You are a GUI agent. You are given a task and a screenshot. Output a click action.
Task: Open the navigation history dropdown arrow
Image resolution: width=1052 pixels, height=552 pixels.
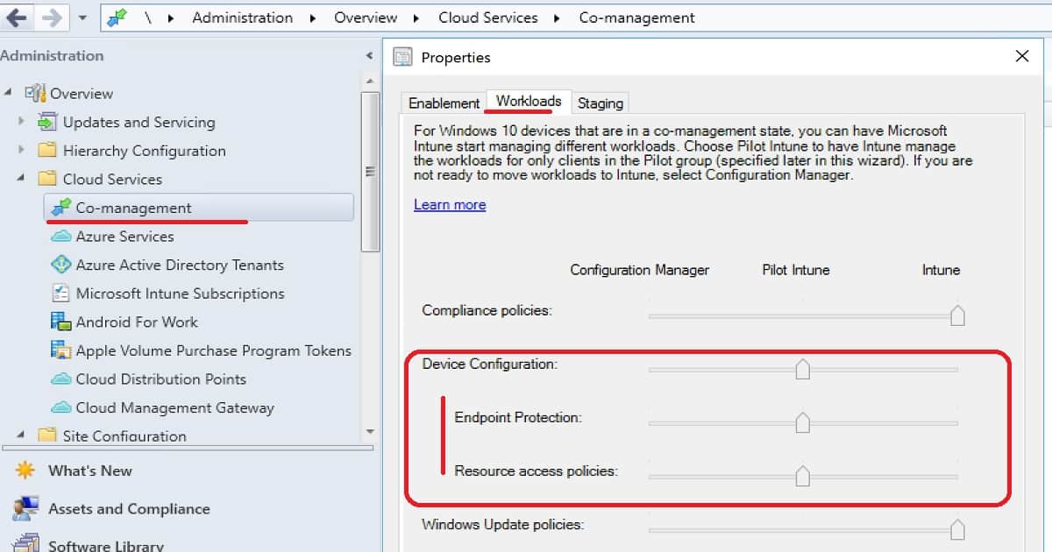click(82, 18)
